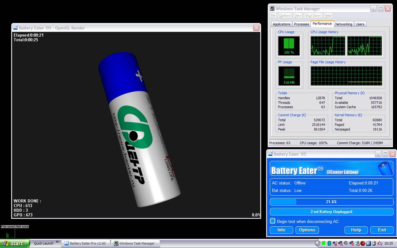Click the Info button in Battery Eater
The image size is (397, 248).
point(281,230)
